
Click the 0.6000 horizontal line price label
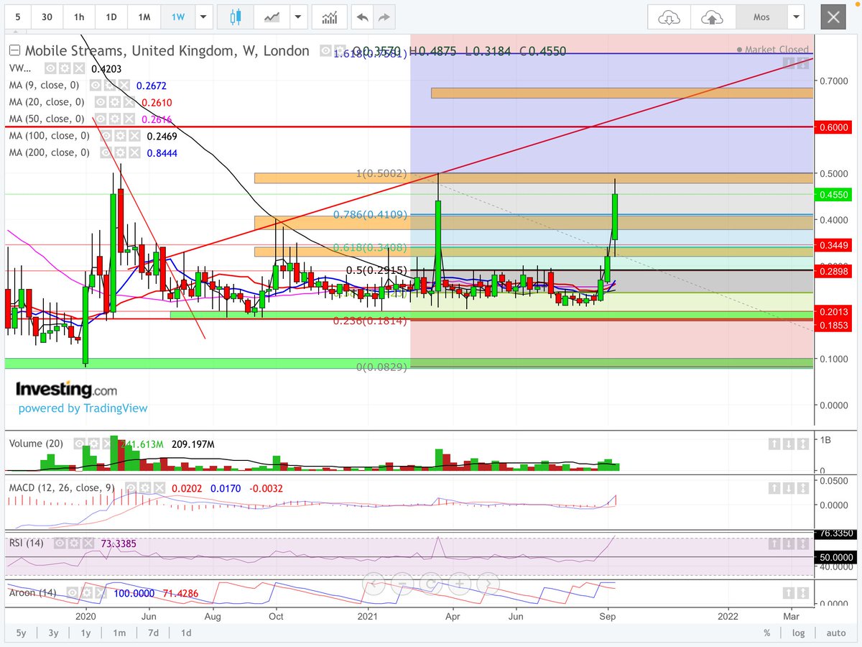834,127
